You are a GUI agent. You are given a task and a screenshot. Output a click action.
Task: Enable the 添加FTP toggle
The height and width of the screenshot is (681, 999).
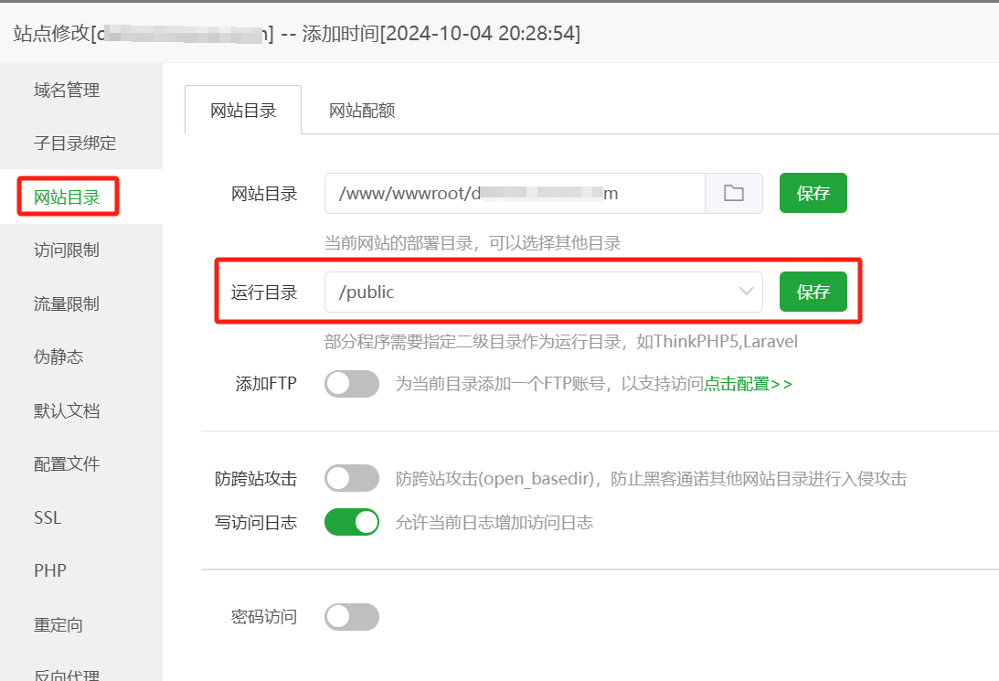[352, 384]
